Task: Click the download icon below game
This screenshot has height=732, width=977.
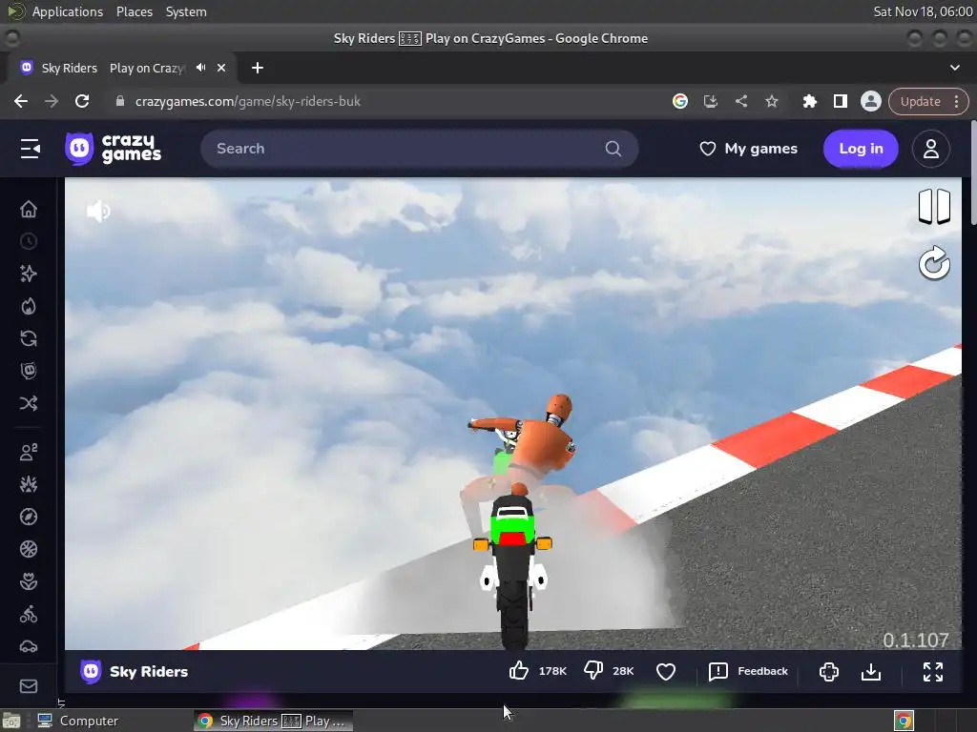Action: 870,672
